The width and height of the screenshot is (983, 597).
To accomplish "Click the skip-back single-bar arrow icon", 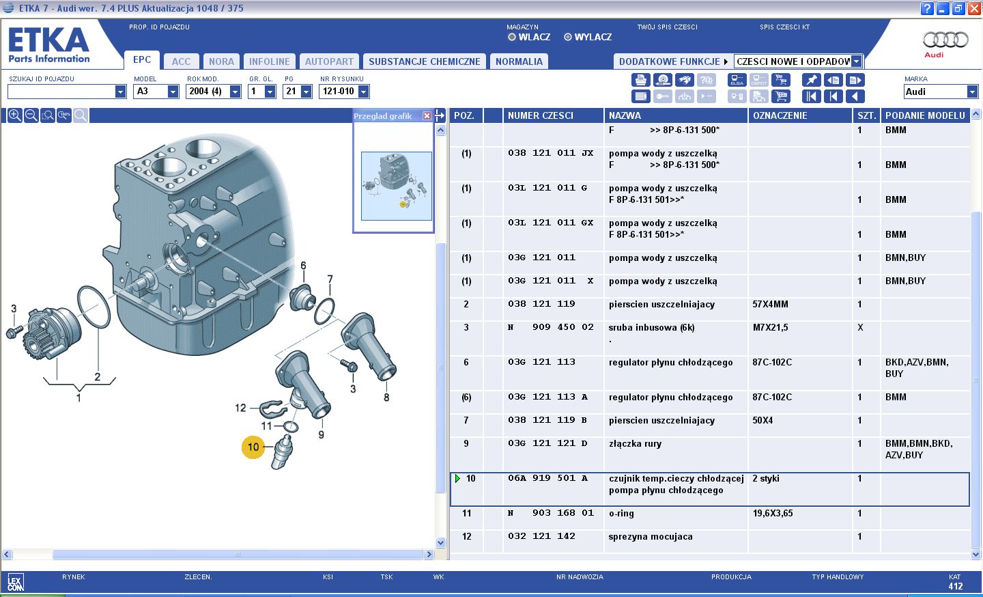I will tap(834, 96).
